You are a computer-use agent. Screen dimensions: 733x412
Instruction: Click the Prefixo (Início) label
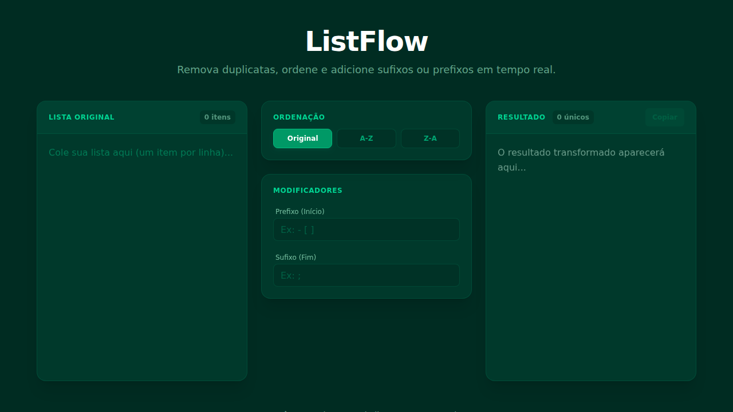coord(299,211)
